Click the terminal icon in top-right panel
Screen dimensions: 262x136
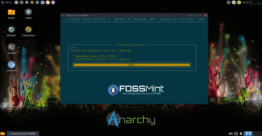click(229, 2)
